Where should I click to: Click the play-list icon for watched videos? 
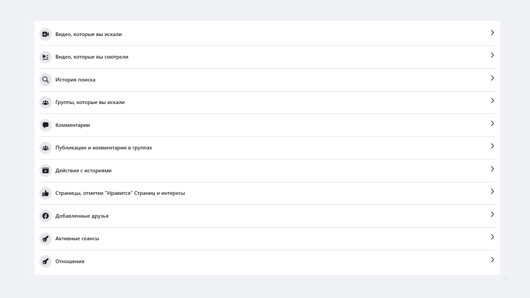(45, 57)
